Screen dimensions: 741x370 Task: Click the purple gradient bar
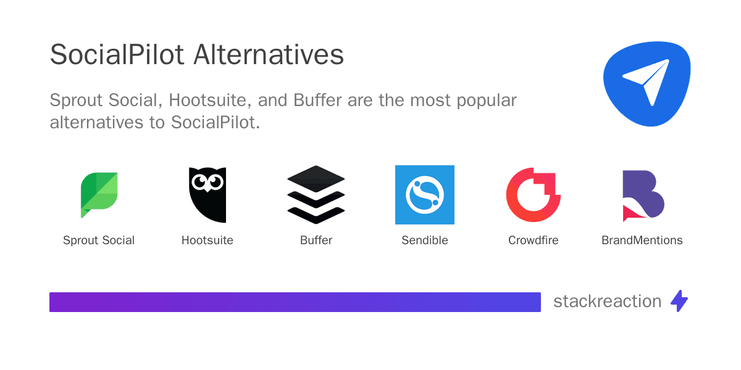(x=295, y=302)
